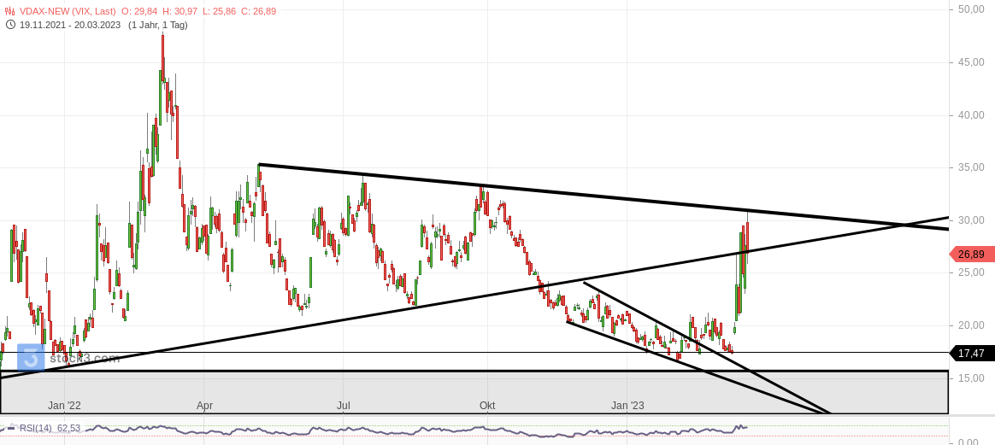Click the clock icon before the date range
Viewport: 995px width, 445px height.
[x=10, y=25]
